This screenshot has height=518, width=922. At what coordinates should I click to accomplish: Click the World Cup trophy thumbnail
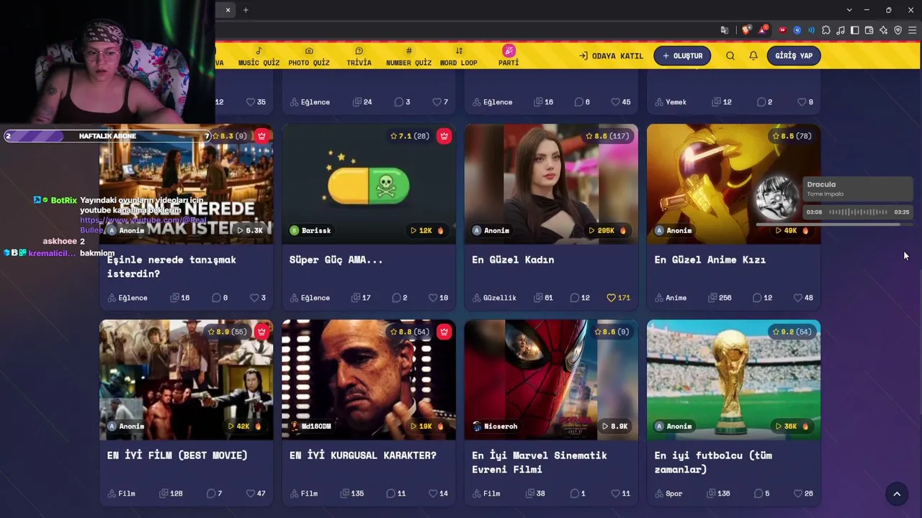[x=733, y=380]
